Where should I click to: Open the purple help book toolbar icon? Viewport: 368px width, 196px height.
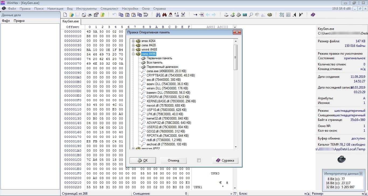click(313, 15)
